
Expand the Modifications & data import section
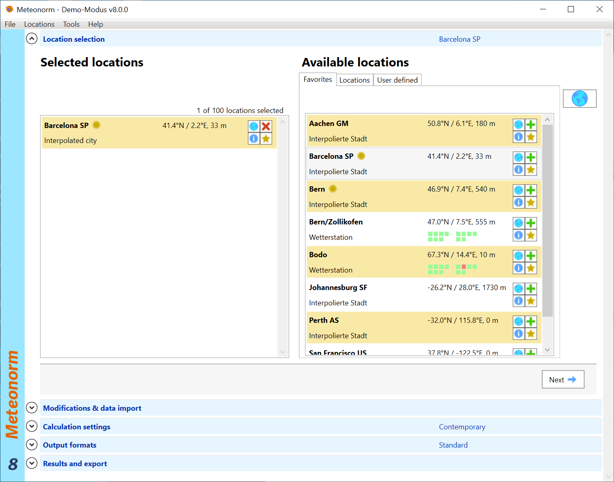[32, 408]
